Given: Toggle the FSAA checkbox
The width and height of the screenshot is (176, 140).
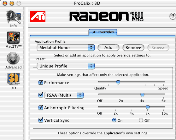Looking at the screenshot, I should (41, 95).
